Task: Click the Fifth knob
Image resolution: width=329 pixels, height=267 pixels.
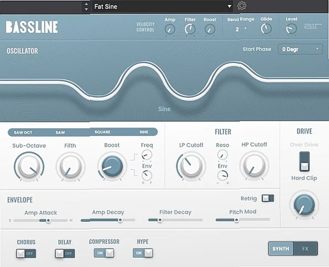Action: coord(71,167)
